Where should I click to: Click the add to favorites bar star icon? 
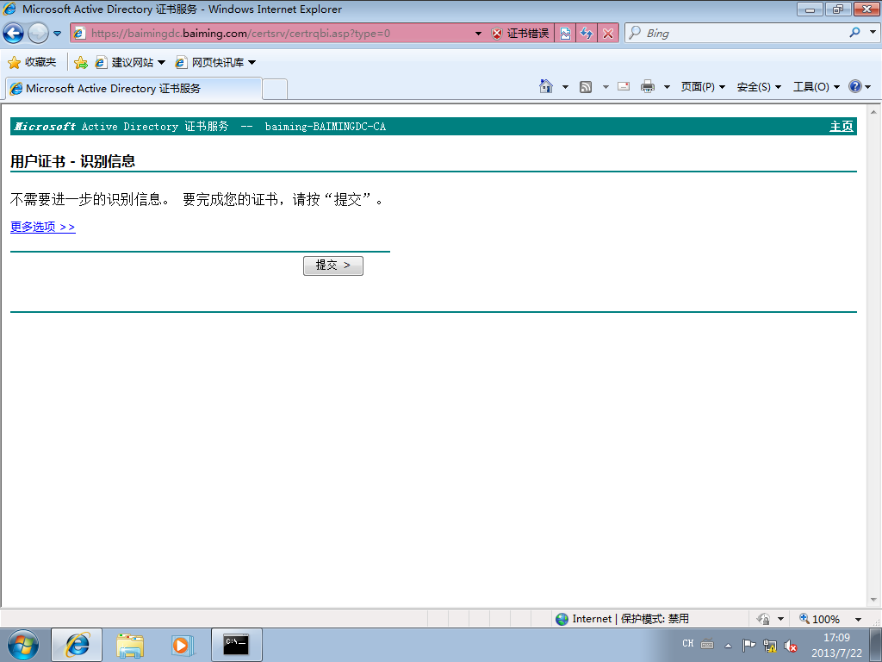pos(80,62)
